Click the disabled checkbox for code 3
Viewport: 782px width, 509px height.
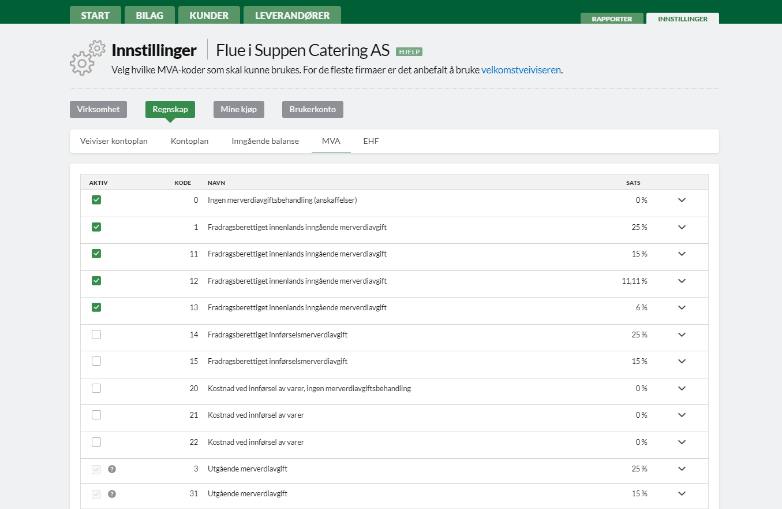pos(96,469)
